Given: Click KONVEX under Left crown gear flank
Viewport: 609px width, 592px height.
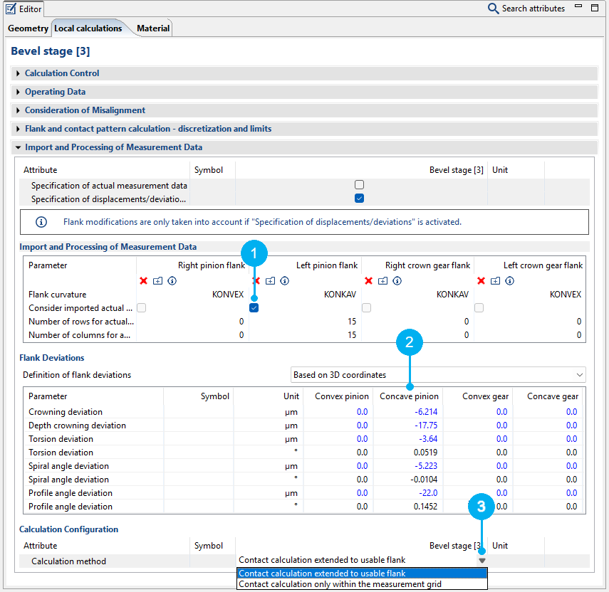Looking at the screenshot, I should tap(566, 295).
